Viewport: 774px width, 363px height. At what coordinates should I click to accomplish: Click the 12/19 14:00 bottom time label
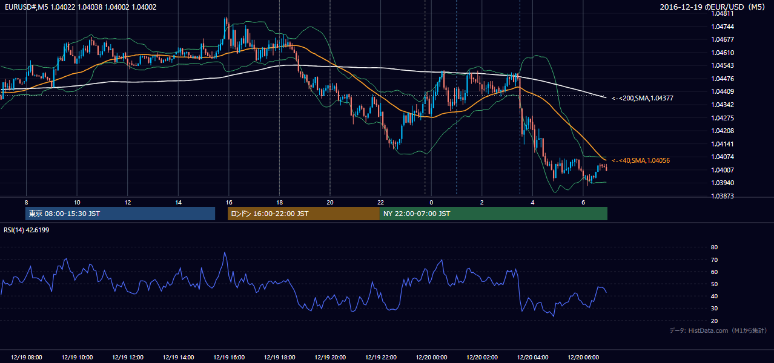point(178,358)
